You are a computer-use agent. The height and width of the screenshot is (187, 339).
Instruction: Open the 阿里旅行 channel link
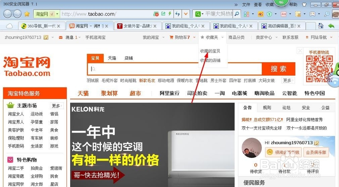[x=170, y=93]
